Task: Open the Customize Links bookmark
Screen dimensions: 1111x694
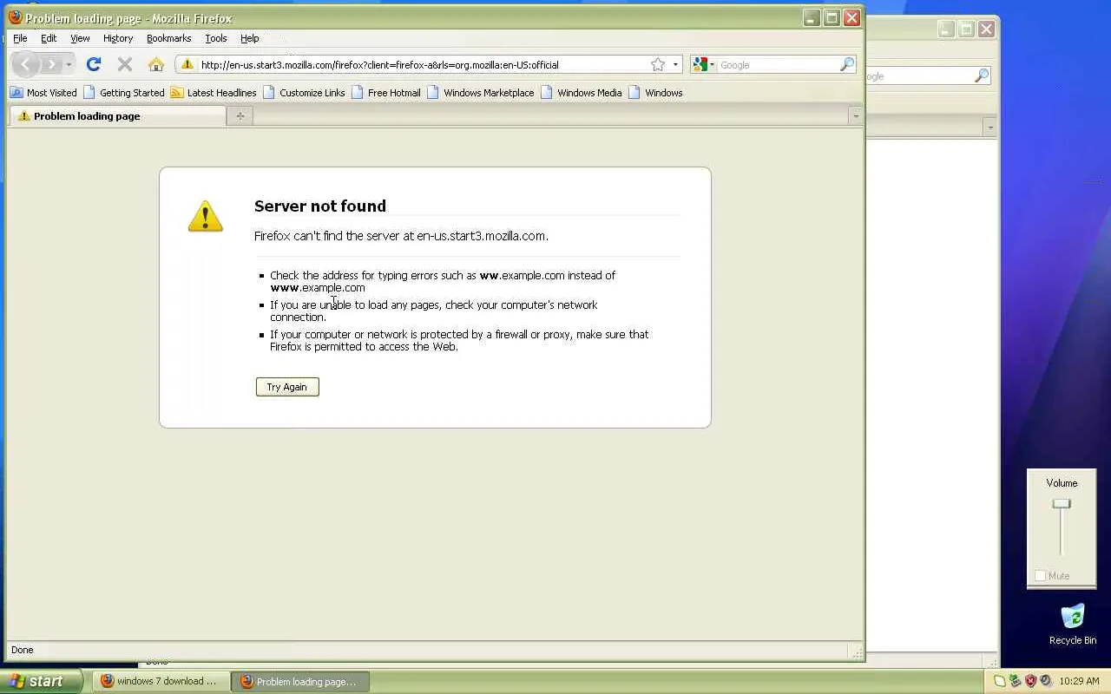Action: tap(304, 93)
